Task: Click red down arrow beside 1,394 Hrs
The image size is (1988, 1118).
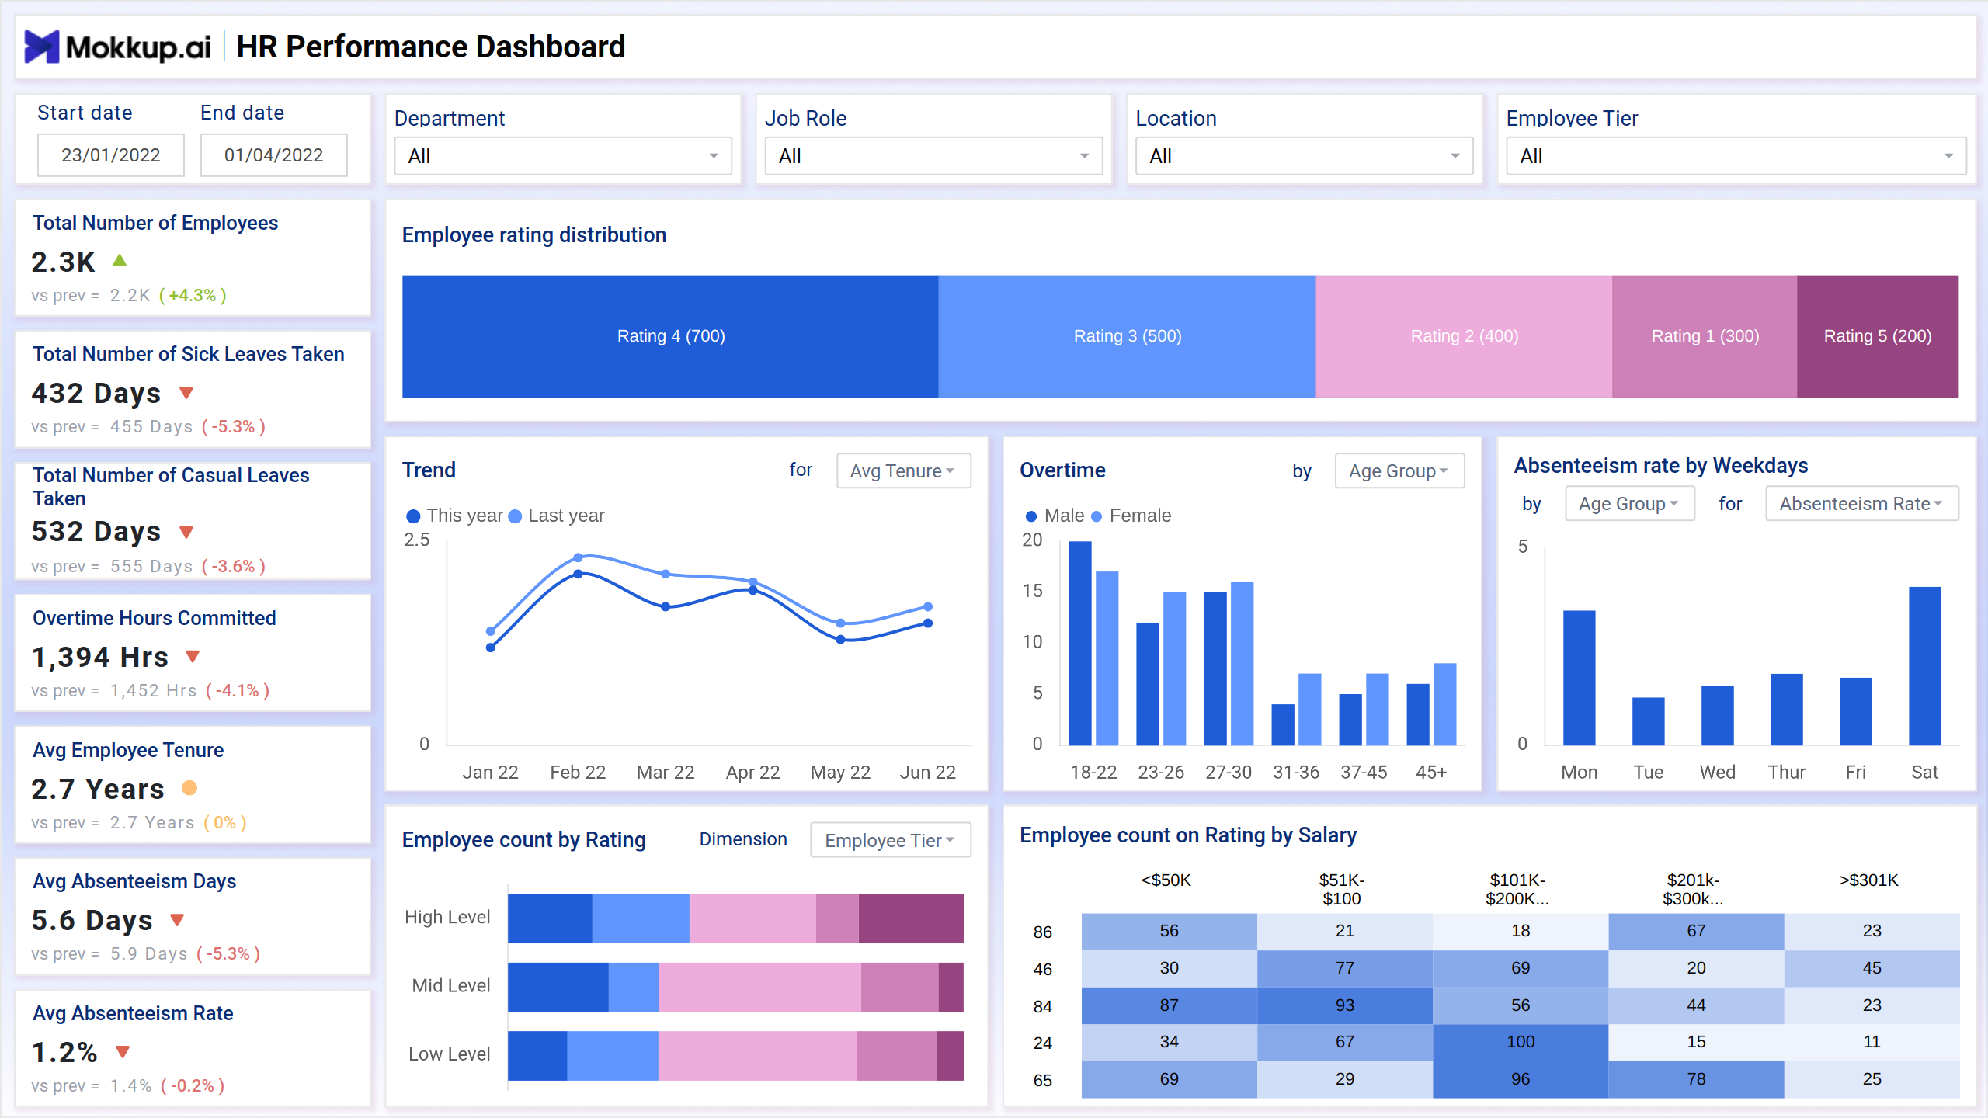Action: (x=193, y=656)
